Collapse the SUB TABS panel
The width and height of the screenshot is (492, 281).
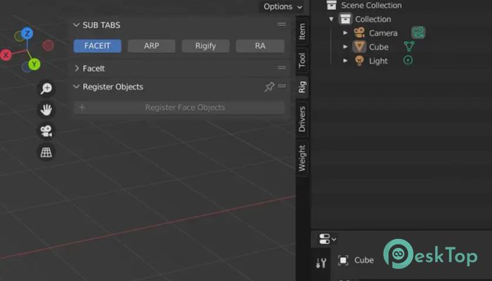click(76, 25)
